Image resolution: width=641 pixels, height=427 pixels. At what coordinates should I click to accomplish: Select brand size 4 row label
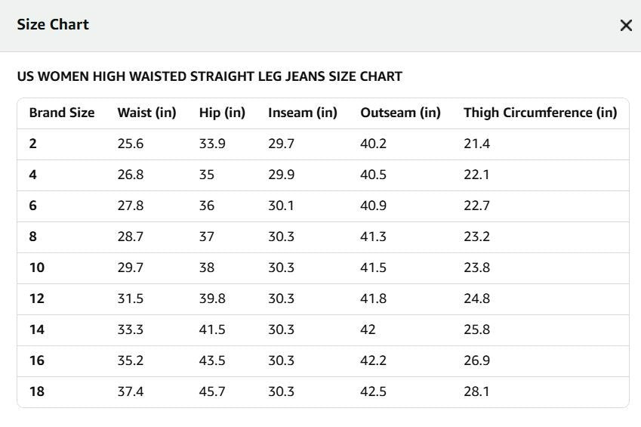tap(32, 175)
